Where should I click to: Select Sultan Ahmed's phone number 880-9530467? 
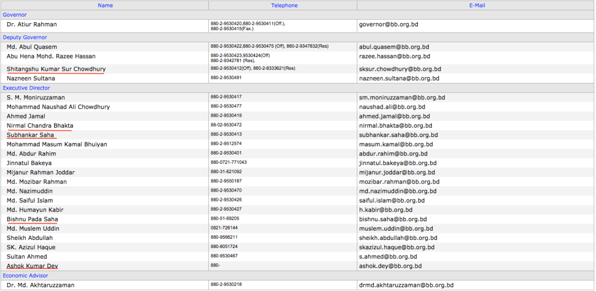[x=224, y=256]
